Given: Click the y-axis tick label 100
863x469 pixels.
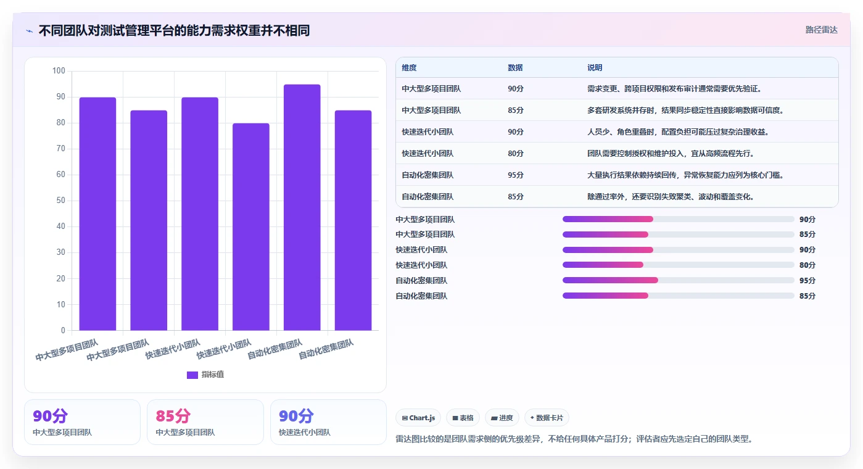Looking at the screenshot, I should 59,71.
